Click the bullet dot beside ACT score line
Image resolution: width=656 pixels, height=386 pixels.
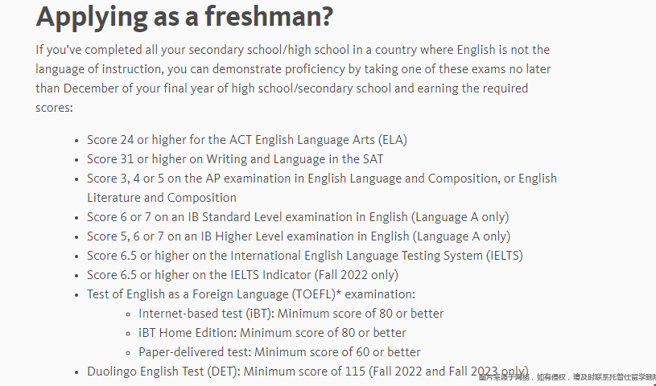76,141
